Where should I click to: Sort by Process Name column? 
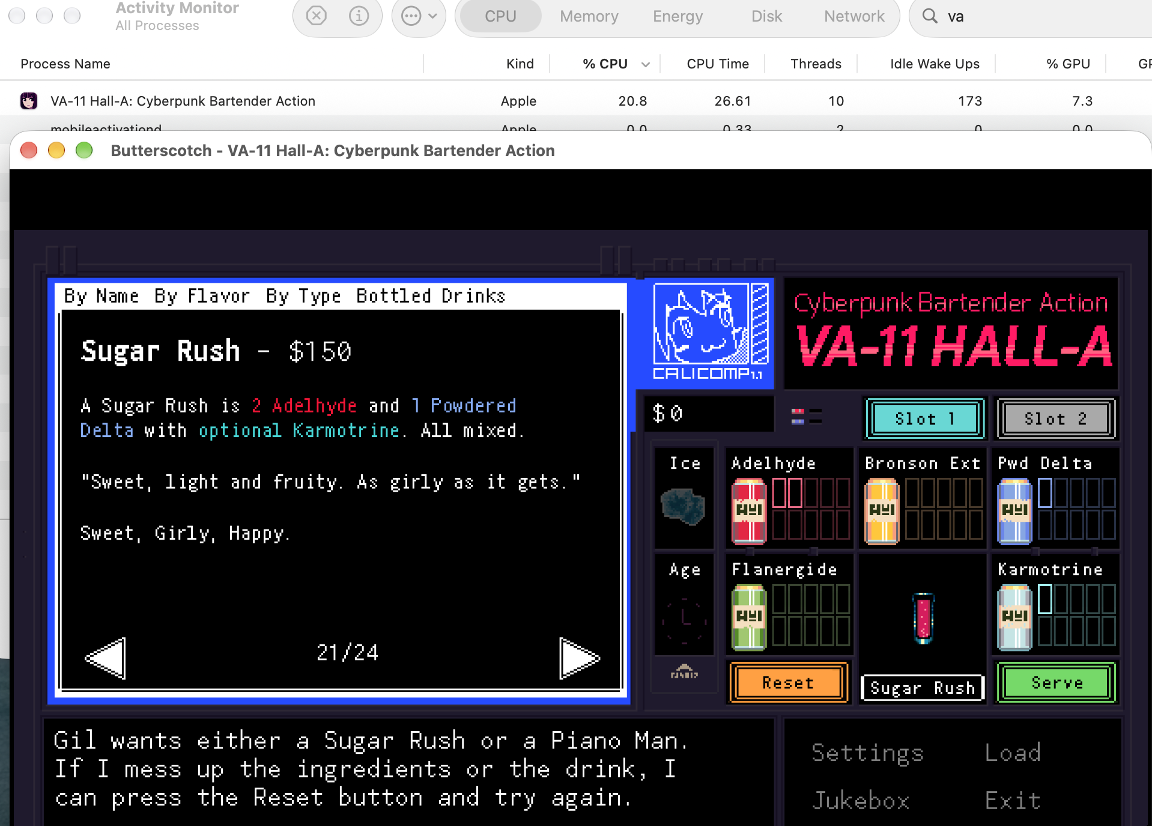(x=65, y=64)
